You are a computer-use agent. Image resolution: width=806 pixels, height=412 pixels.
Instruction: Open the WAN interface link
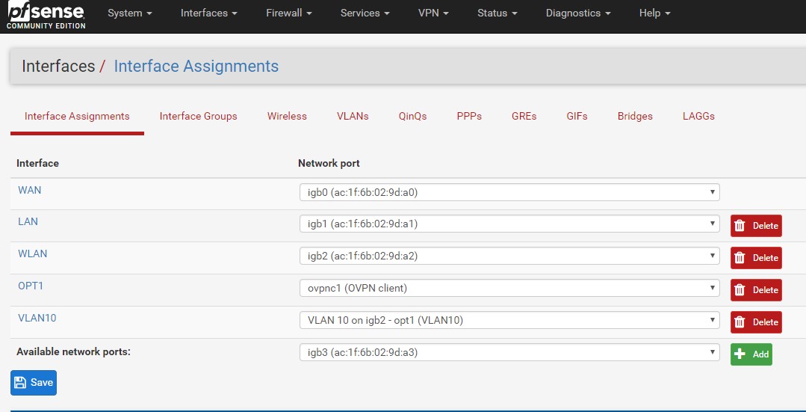pos(30,190)
